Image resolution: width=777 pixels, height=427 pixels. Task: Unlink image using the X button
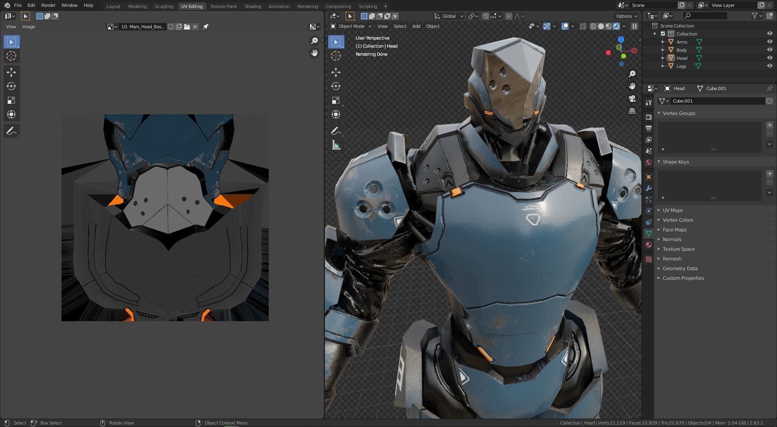[x=195, y=27]
